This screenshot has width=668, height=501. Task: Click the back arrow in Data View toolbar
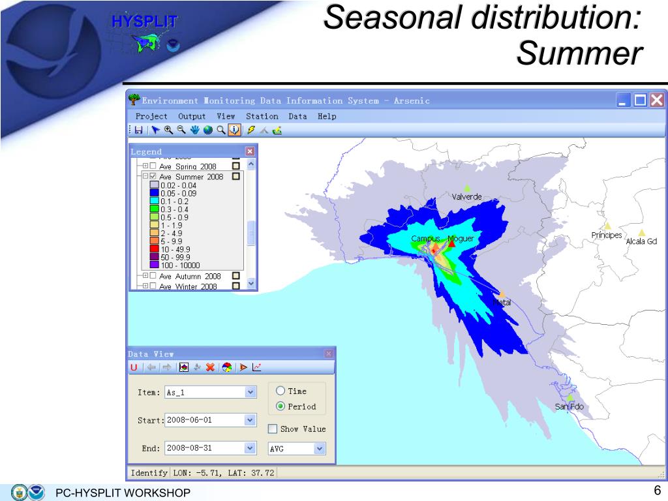tap(151, 367)
